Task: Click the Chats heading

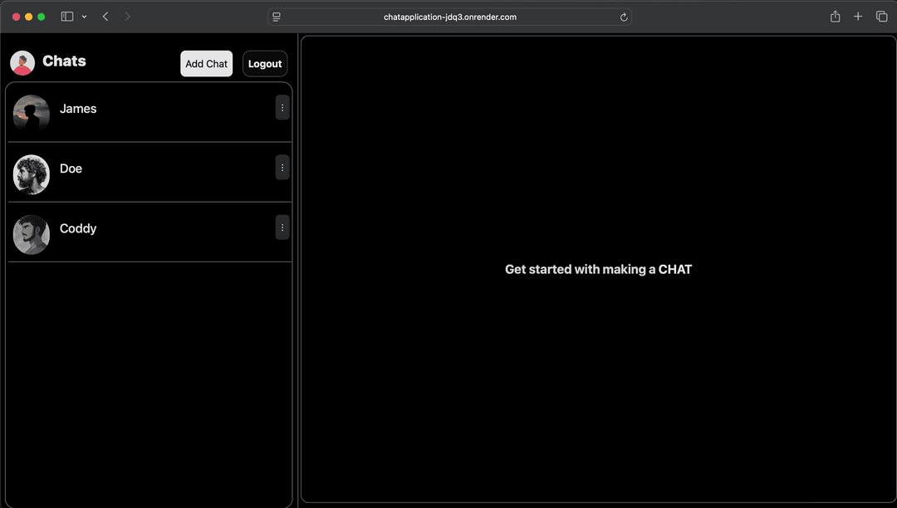Action: [64, 61]
